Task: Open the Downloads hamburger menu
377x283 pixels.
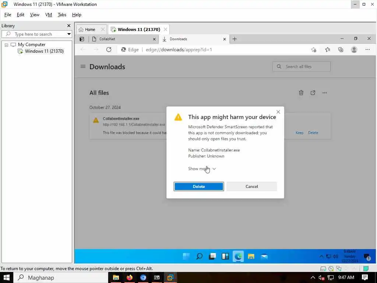Action: point(83,66)
